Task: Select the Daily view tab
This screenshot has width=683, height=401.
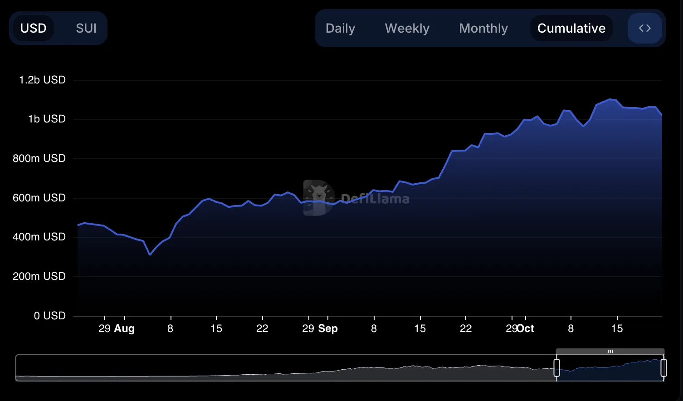Action: 340,28
